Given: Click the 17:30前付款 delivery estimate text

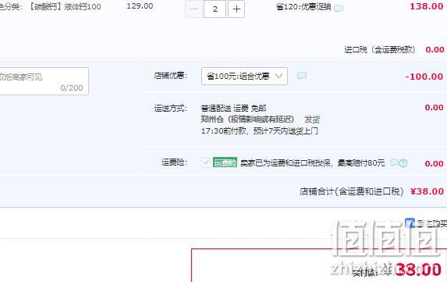Looking at the screenshot, I should [x=260, y=131].
